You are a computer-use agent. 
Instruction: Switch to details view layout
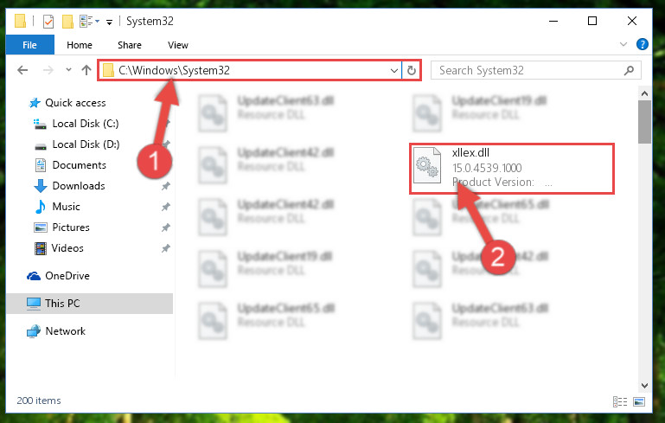pyautogui.click(x=620, y=401)
